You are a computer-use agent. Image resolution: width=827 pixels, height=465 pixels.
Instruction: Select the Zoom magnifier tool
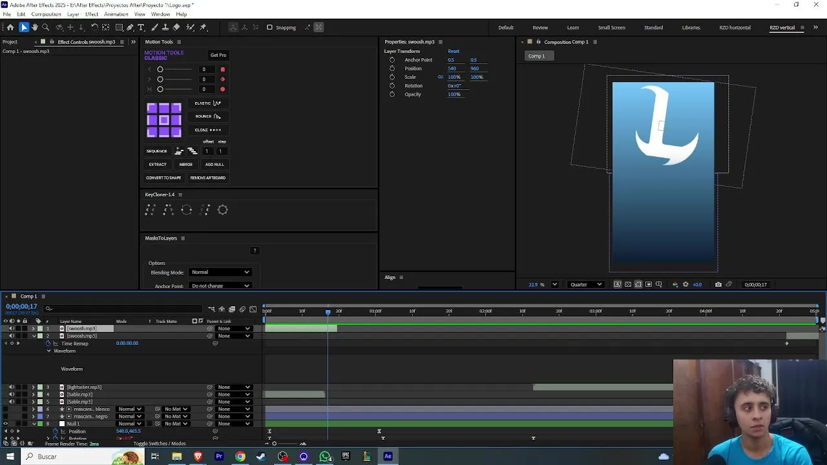tap(45, 27)
